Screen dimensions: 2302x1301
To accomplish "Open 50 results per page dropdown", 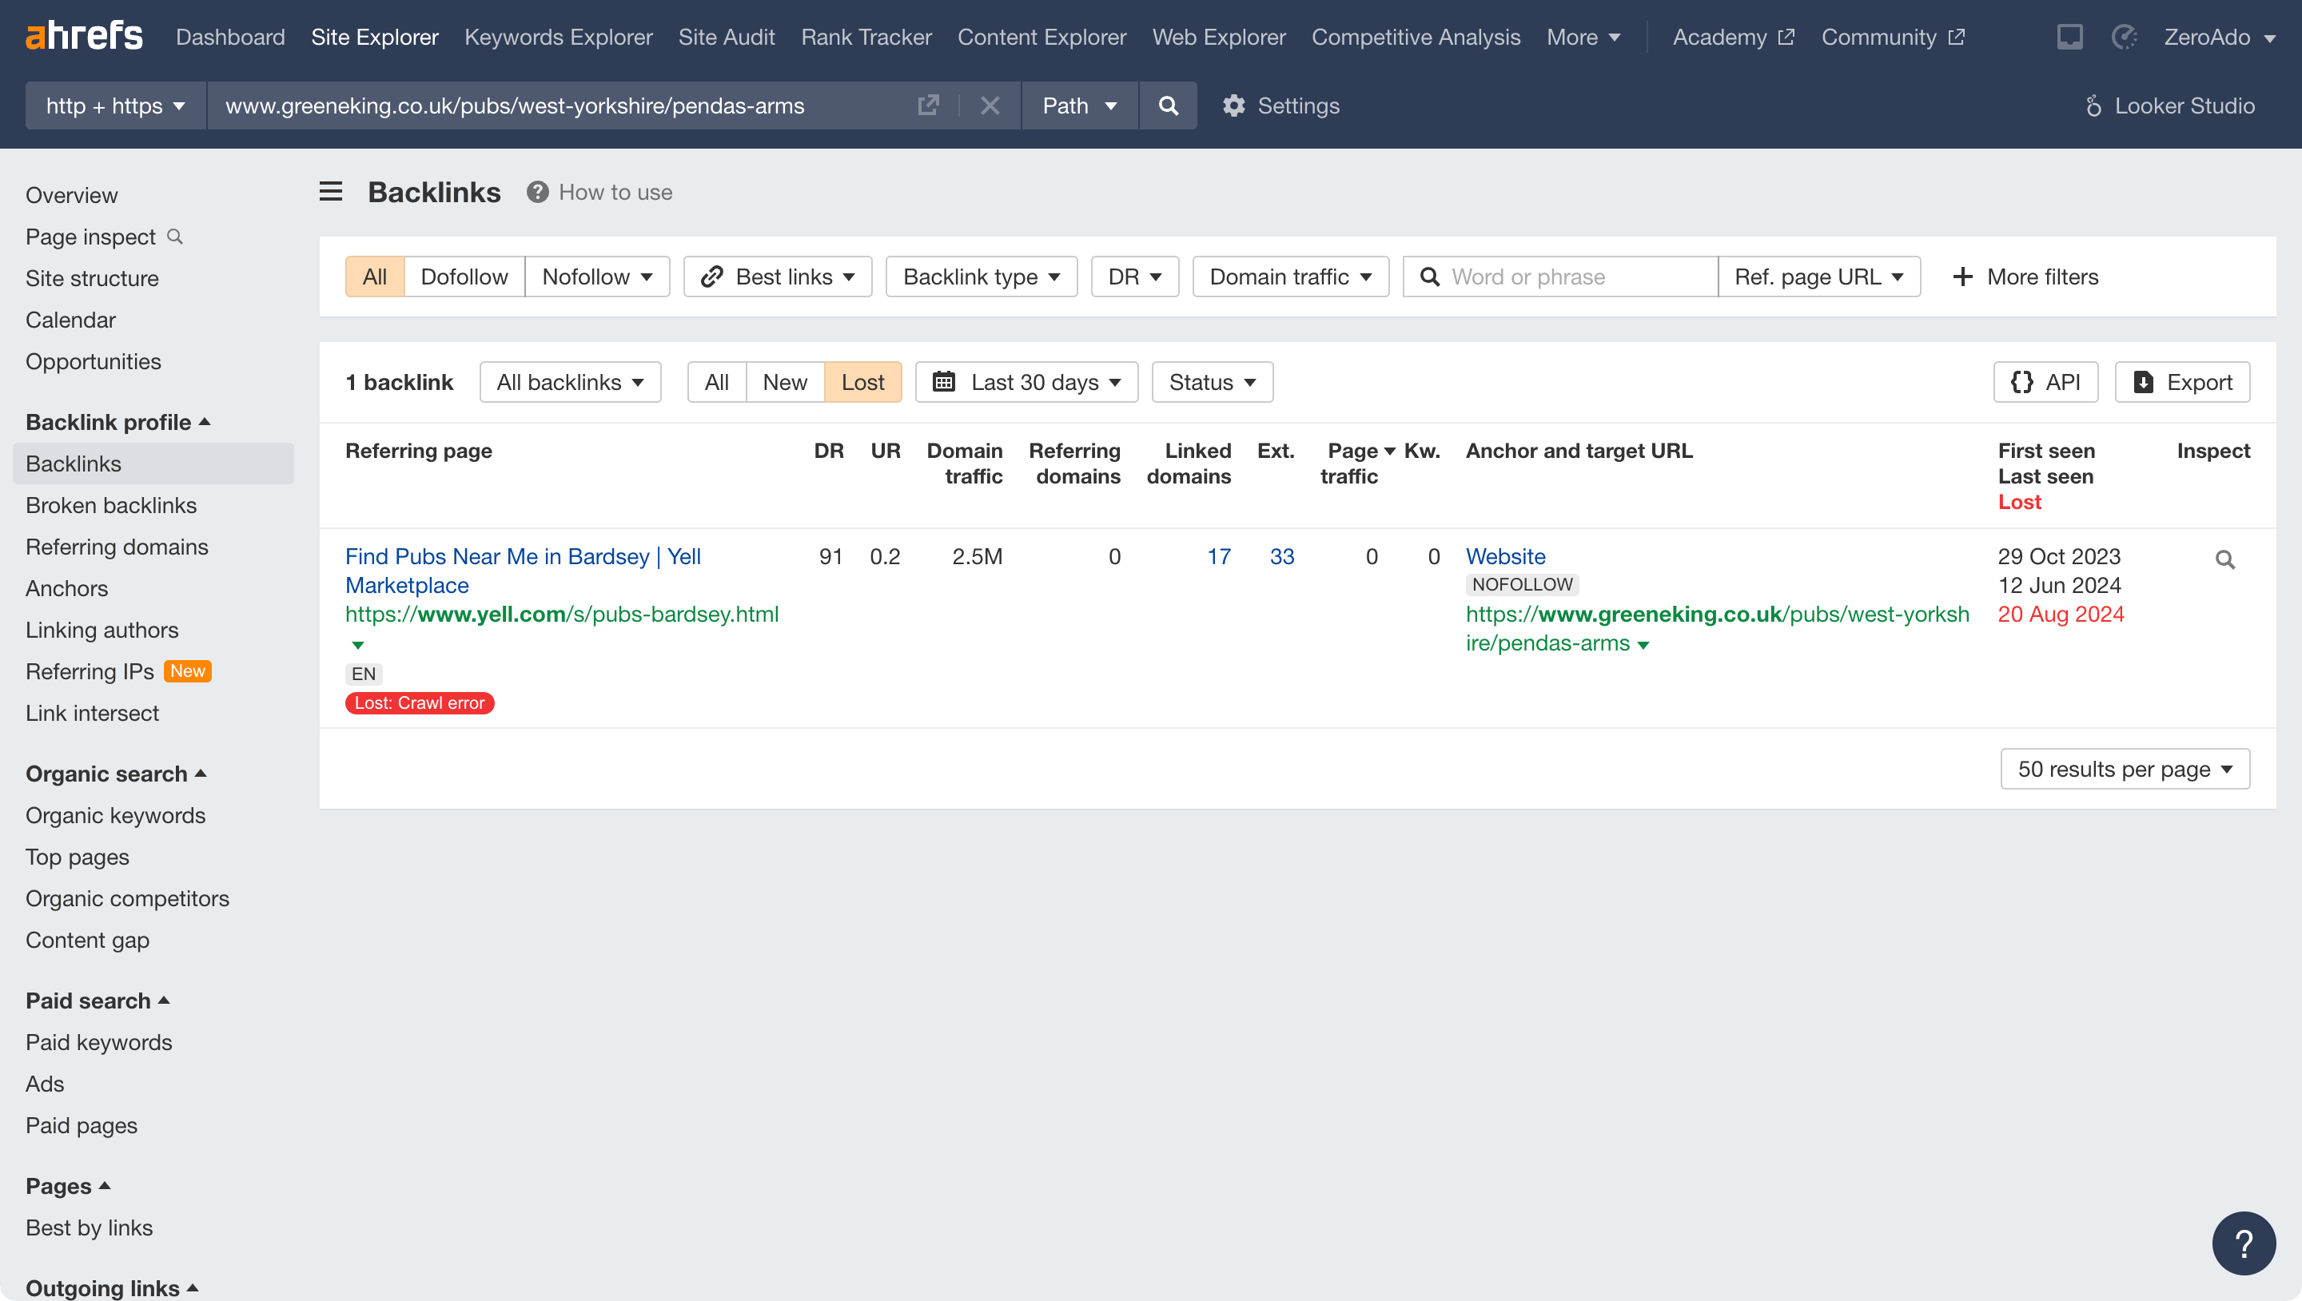I will click(2125, 770).
